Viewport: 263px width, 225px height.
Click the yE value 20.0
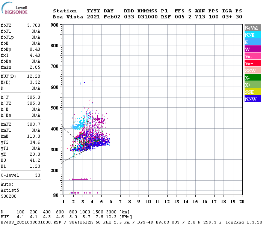click(35, 154)
